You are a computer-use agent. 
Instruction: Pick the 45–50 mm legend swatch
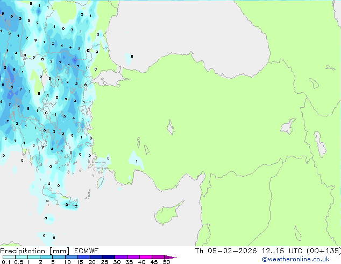(158, 257)
